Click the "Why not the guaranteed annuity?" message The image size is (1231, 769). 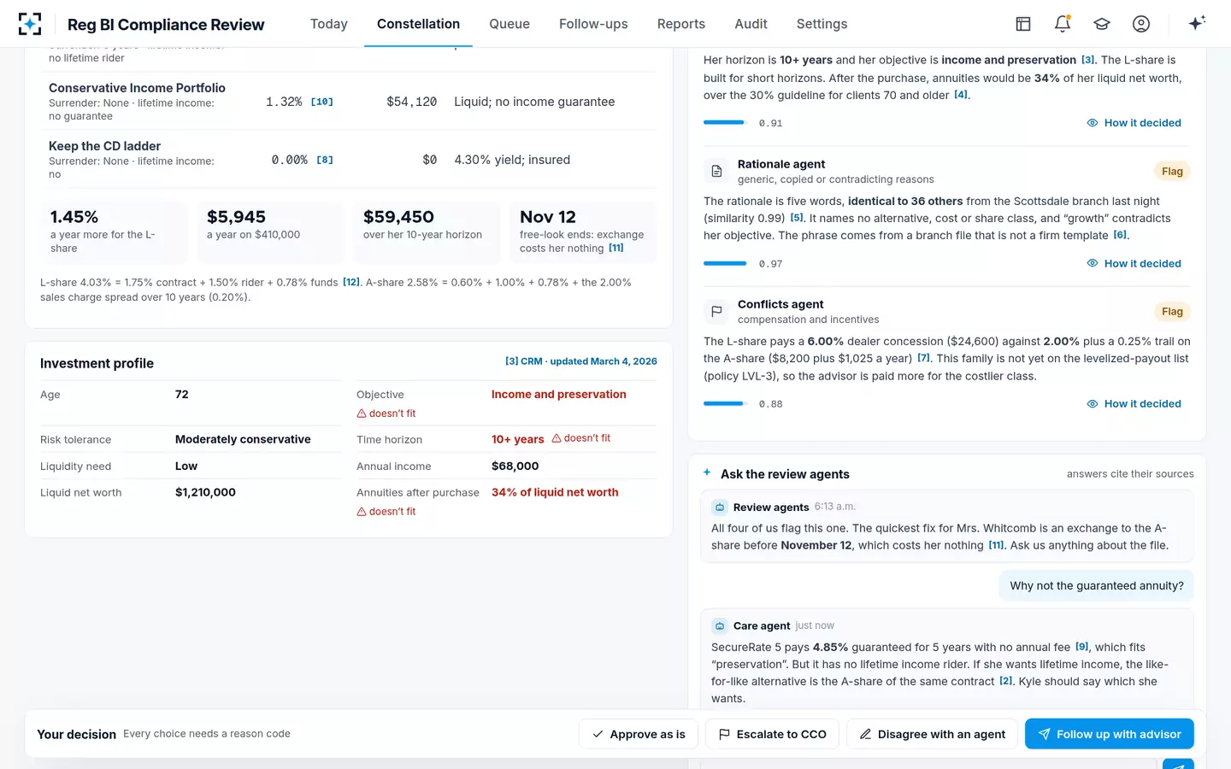pyautogui.click(x=1097, y=586)
